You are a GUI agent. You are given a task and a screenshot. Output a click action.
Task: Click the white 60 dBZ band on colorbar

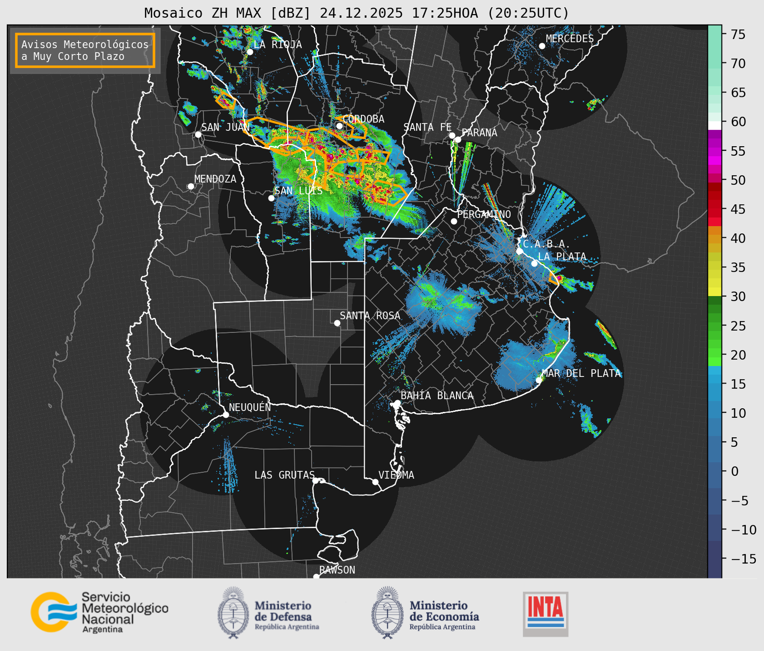pos(715,125)
